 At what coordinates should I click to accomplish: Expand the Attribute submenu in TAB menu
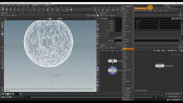tap(128, 11)
